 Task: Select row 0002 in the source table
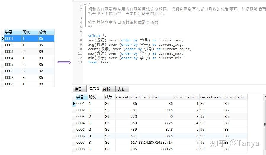click(28, 45)
